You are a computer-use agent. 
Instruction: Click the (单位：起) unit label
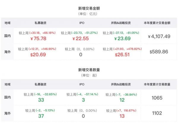coord(89,75)
